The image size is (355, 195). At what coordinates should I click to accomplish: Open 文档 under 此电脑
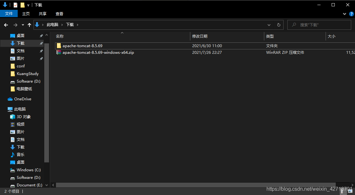[20, 140]
